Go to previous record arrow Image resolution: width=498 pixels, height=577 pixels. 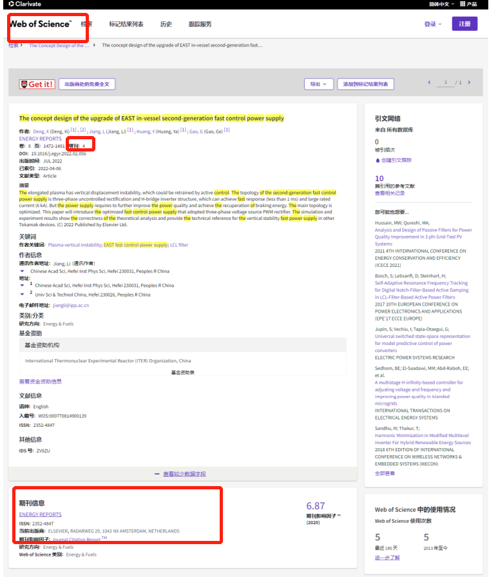[x=429, y=83]
